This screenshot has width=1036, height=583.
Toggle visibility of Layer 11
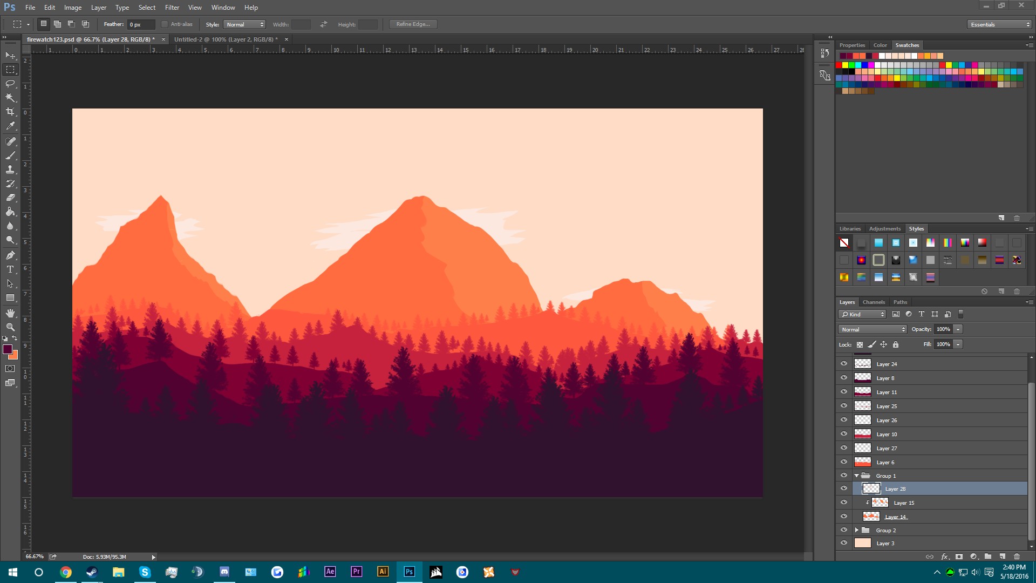844,392
